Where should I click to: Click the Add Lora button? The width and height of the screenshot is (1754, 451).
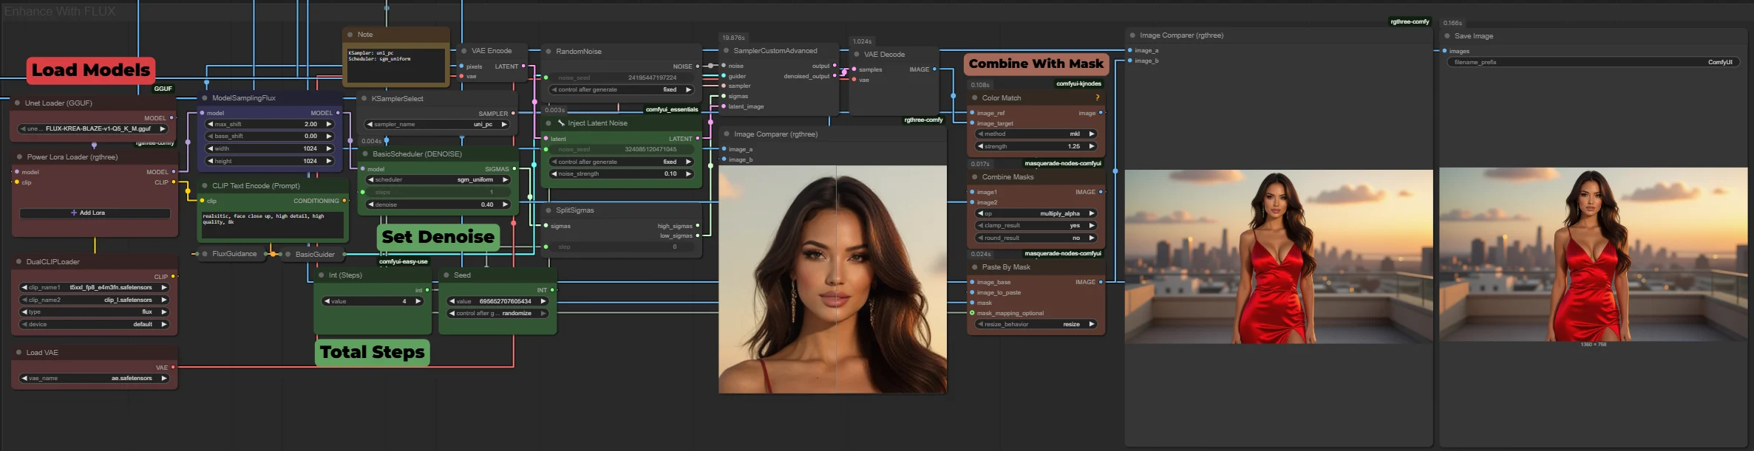point(95,213)
